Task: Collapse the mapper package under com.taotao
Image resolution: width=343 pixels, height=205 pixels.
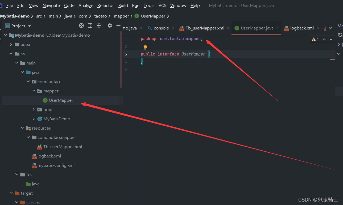Action: [34, 91]
